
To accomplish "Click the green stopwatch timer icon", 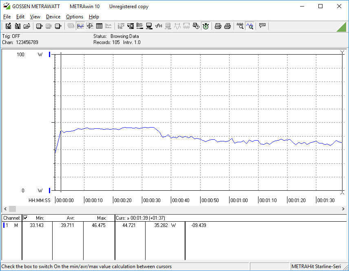I will [205, 26].
